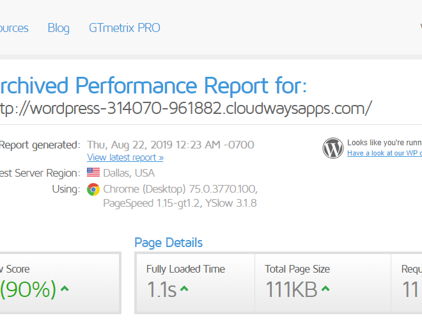The height and width of the screenshot is (336, 422).
Task: Click the 'Dallas, USA' server region text
Action: coord(129,173)
